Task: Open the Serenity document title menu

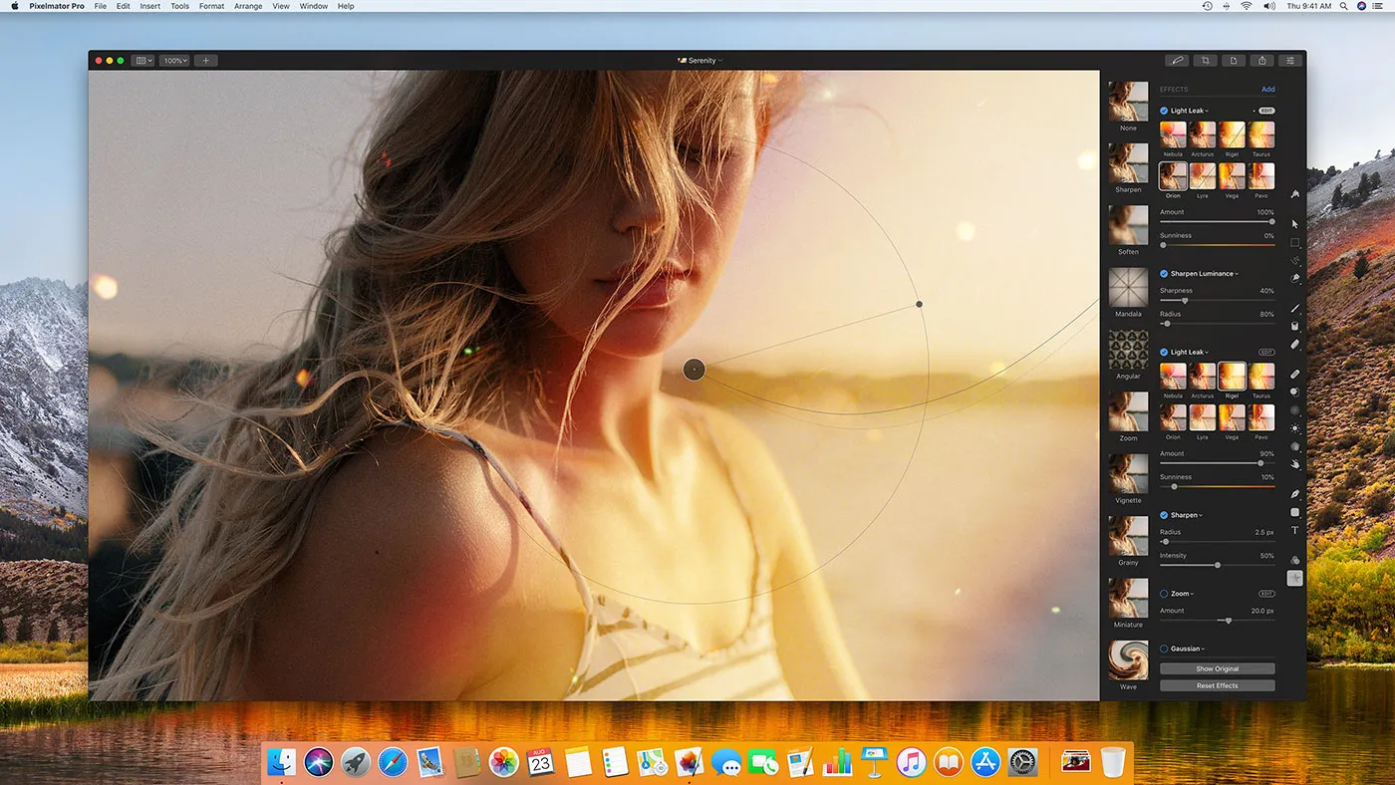Action: 699,60
